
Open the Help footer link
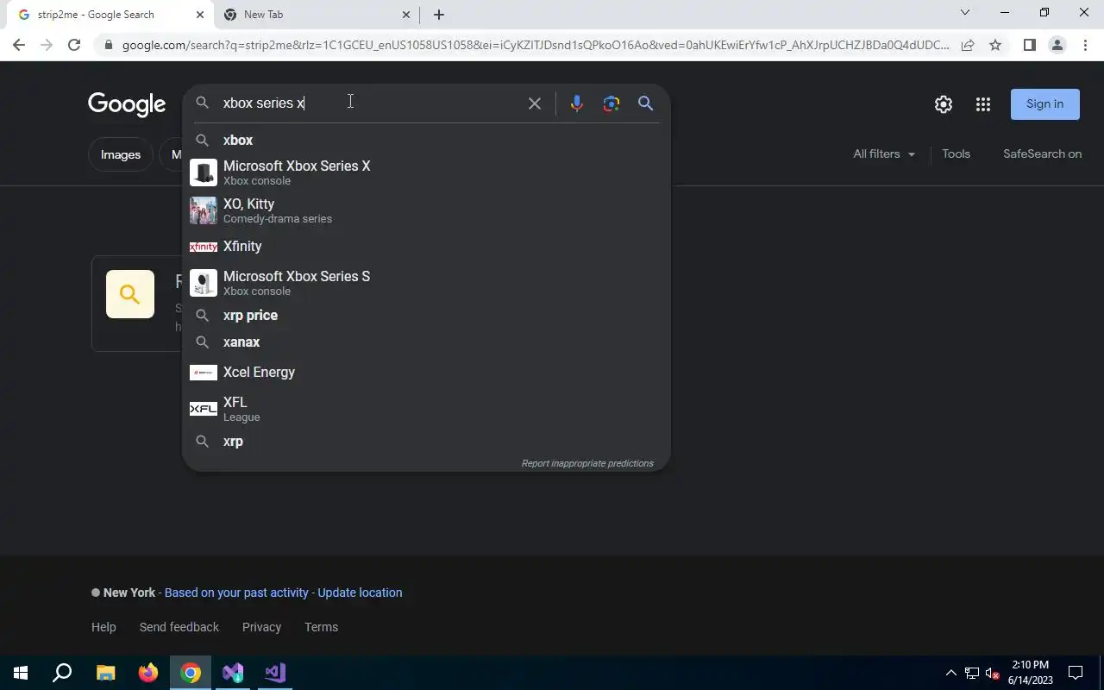click(x=103, y=627)
